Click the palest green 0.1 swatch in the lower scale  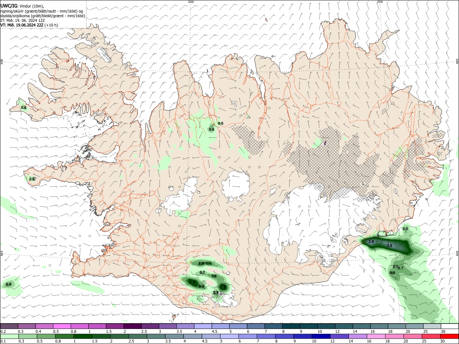pos(9,336)
